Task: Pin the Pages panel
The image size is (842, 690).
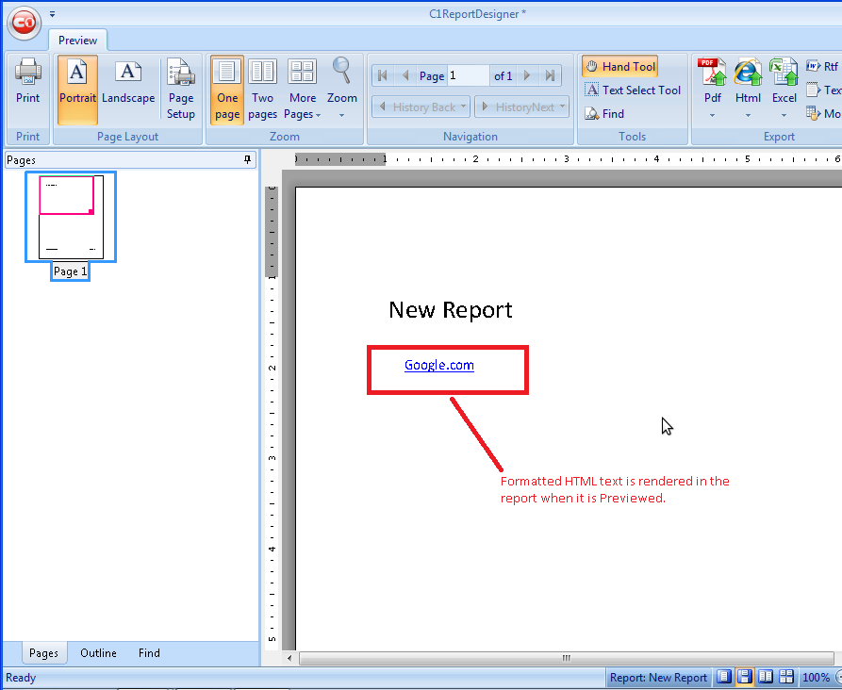Action: coord(247,159)
